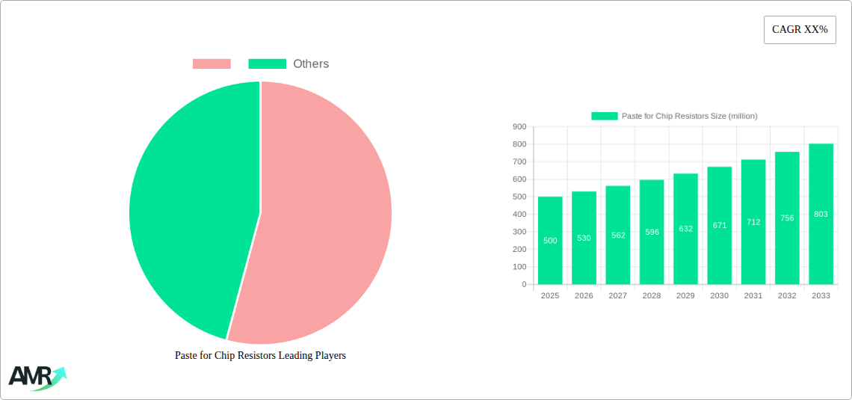Click the pink pie chart slice
This screenshot has width=852, height=400.
321,224
